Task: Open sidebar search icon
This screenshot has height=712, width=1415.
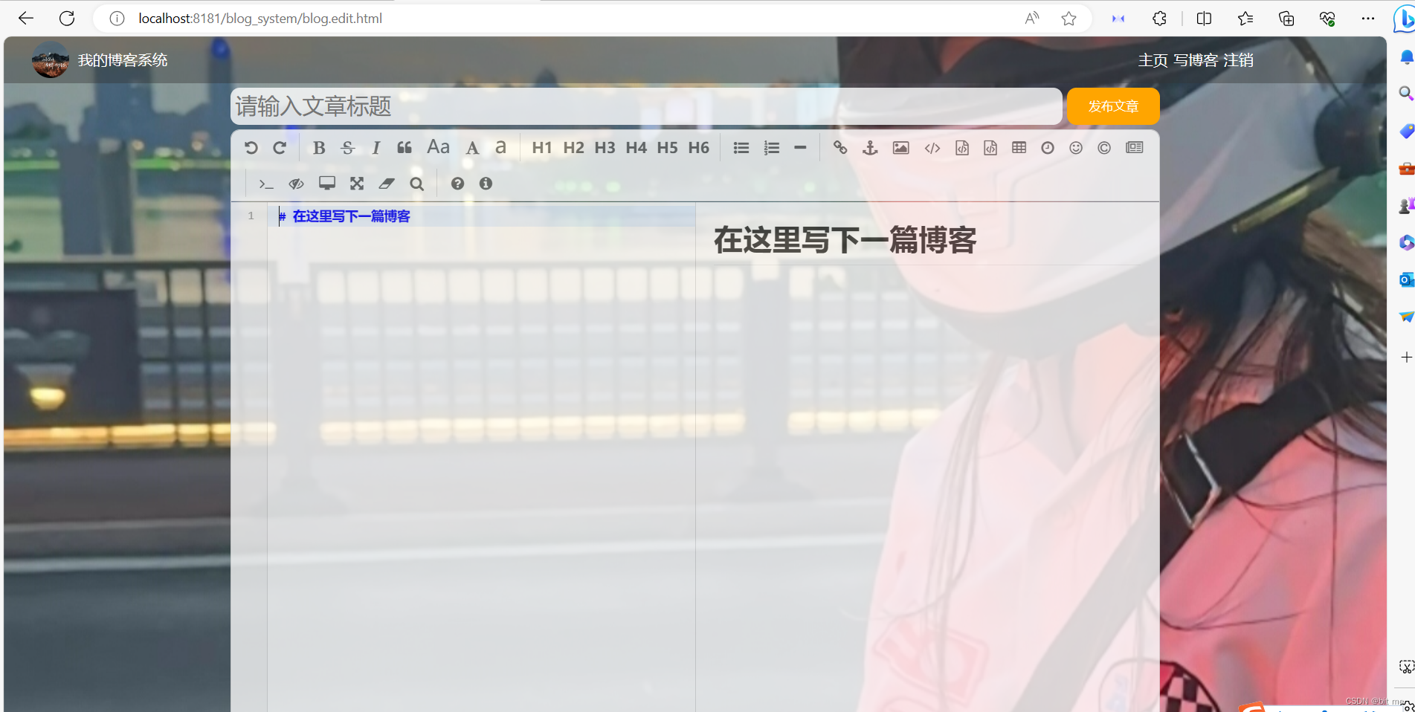Action: (x=1406, y=93)
